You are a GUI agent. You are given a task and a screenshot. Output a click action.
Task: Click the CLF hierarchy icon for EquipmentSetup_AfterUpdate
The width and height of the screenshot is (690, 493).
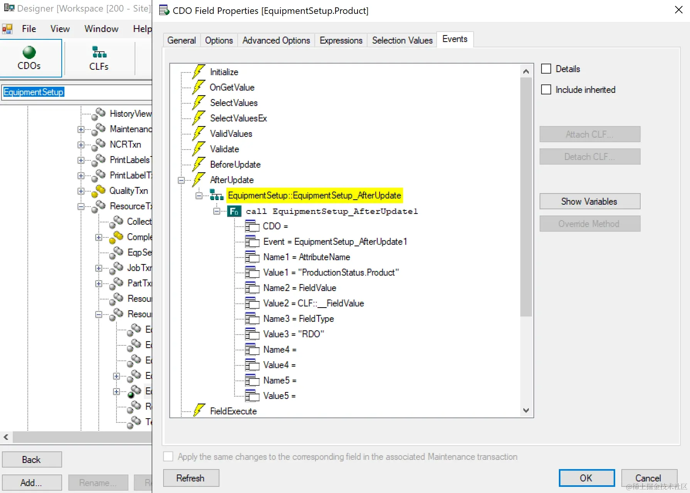click(x=217, y=195)
